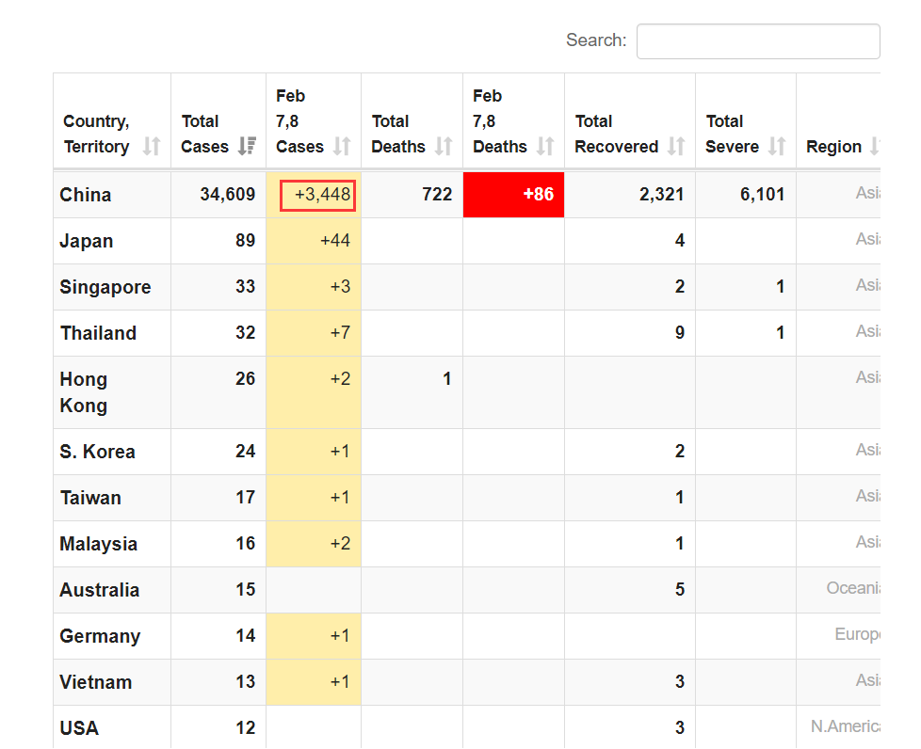Click the Total Recovered sort icon
The image size is (921, 749).
pyautogui.click(x=676, y=147)
